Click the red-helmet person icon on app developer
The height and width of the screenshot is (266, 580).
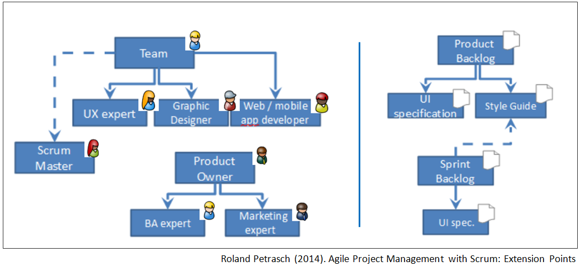[322, 103]
